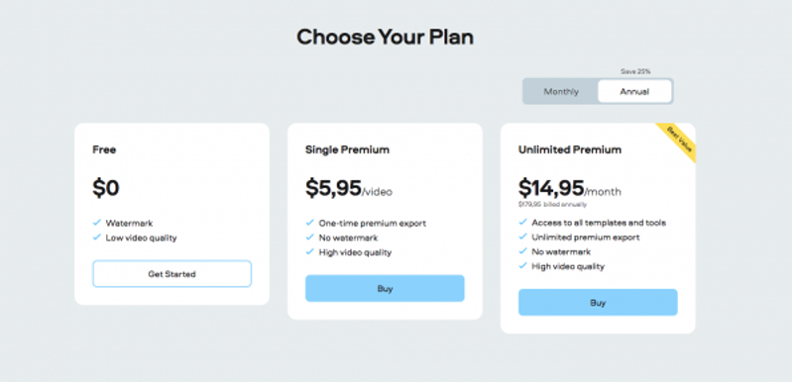Click the Unlimited Premium heading

tap(570, 149)
